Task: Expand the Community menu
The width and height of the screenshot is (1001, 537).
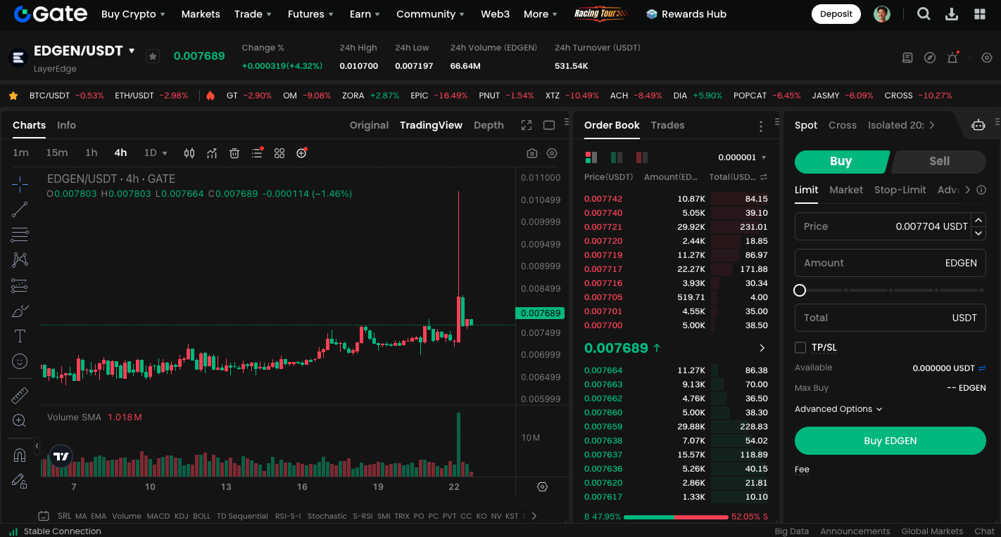Action: tap(430, 14)
